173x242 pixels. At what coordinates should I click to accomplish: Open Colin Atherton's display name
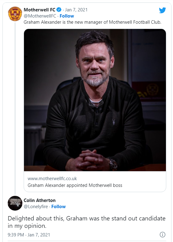pyautogui.click(x=40, y=200)
